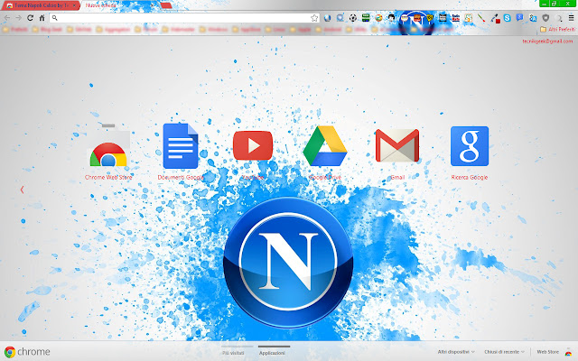This screenshot has height=361, width=578.
Task: Open the Chrome hamburger menu
Action: tap(571, 18)
